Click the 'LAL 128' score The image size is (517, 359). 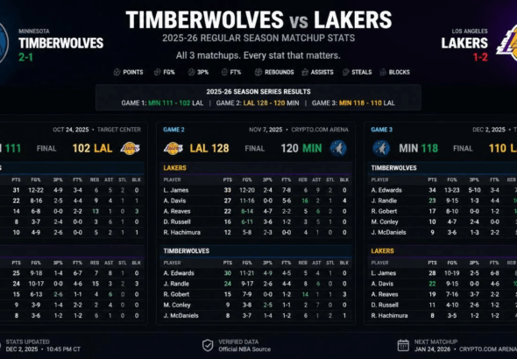click(x=209, y=149)
